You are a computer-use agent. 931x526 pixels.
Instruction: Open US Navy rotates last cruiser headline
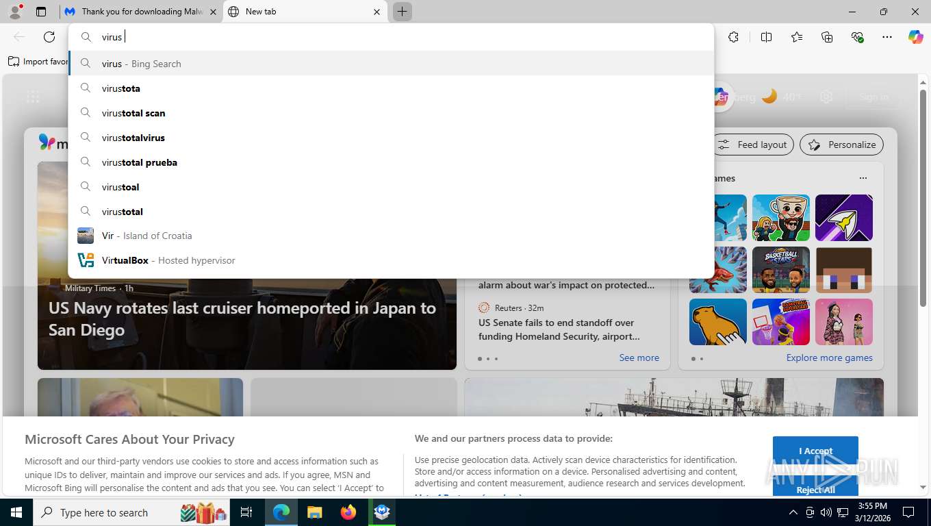click(242, 319)
